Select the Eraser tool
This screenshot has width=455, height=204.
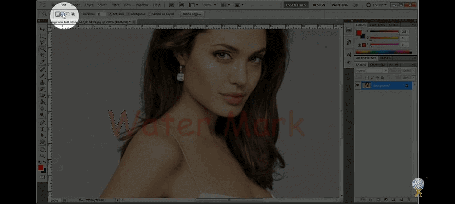42,96
